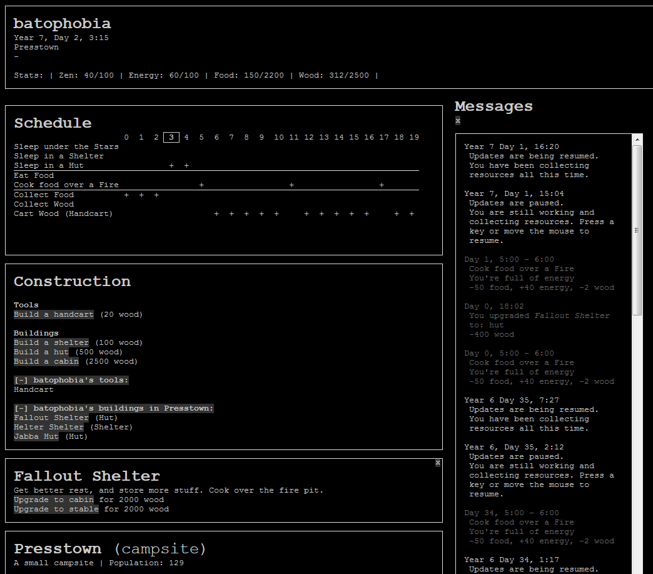
Task: Toggle 'Cart Wood' at hour 8
Action: coord(246,213)
